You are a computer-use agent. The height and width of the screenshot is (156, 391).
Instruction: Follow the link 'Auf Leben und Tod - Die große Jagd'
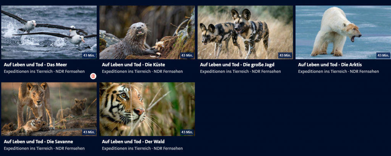point(237,65)
